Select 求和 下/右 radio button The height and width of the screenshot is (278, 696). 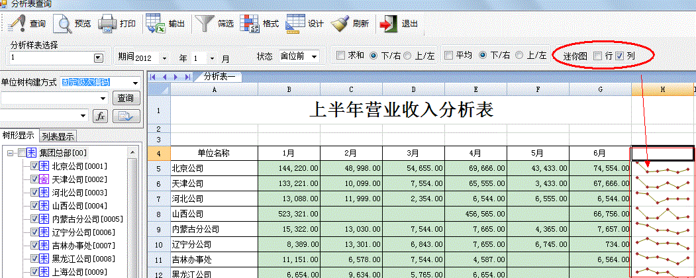373,56
